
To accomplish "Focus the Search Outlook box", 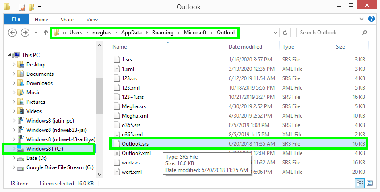I will pos(333,33).
